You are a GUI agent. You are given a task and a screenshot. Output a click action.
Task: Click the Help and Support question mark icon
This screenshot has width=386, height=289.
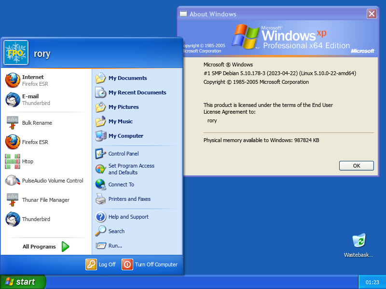[x=101, y=217]
